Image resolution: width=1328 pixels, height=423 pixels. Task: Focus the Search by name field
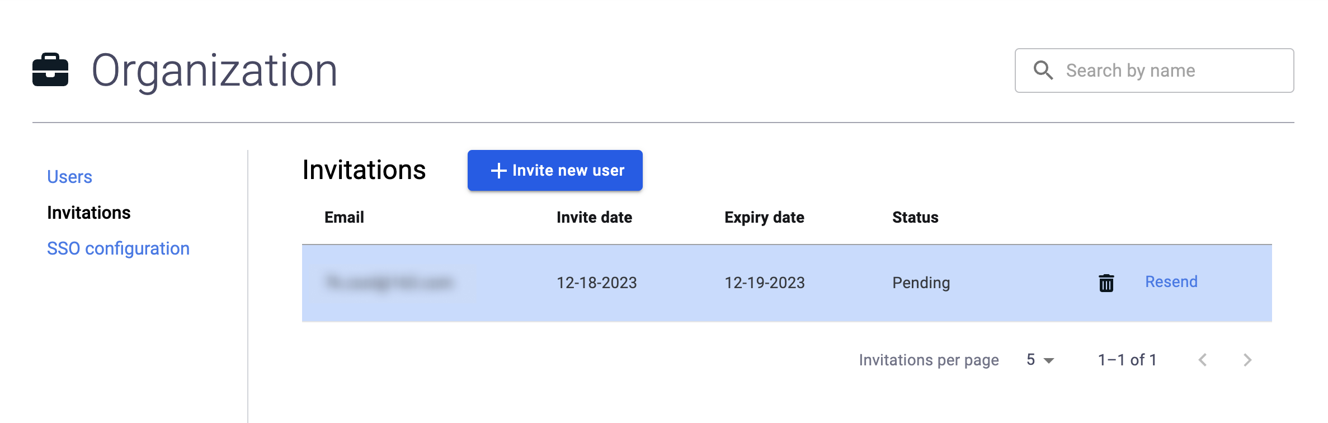pos(1154,70)
